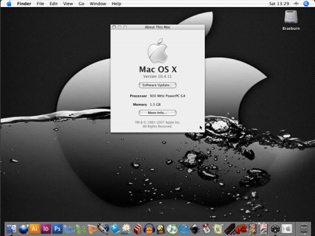Click the script menu icon beside the clock
This screenshot has width=315, height=236.
point(296,4)
